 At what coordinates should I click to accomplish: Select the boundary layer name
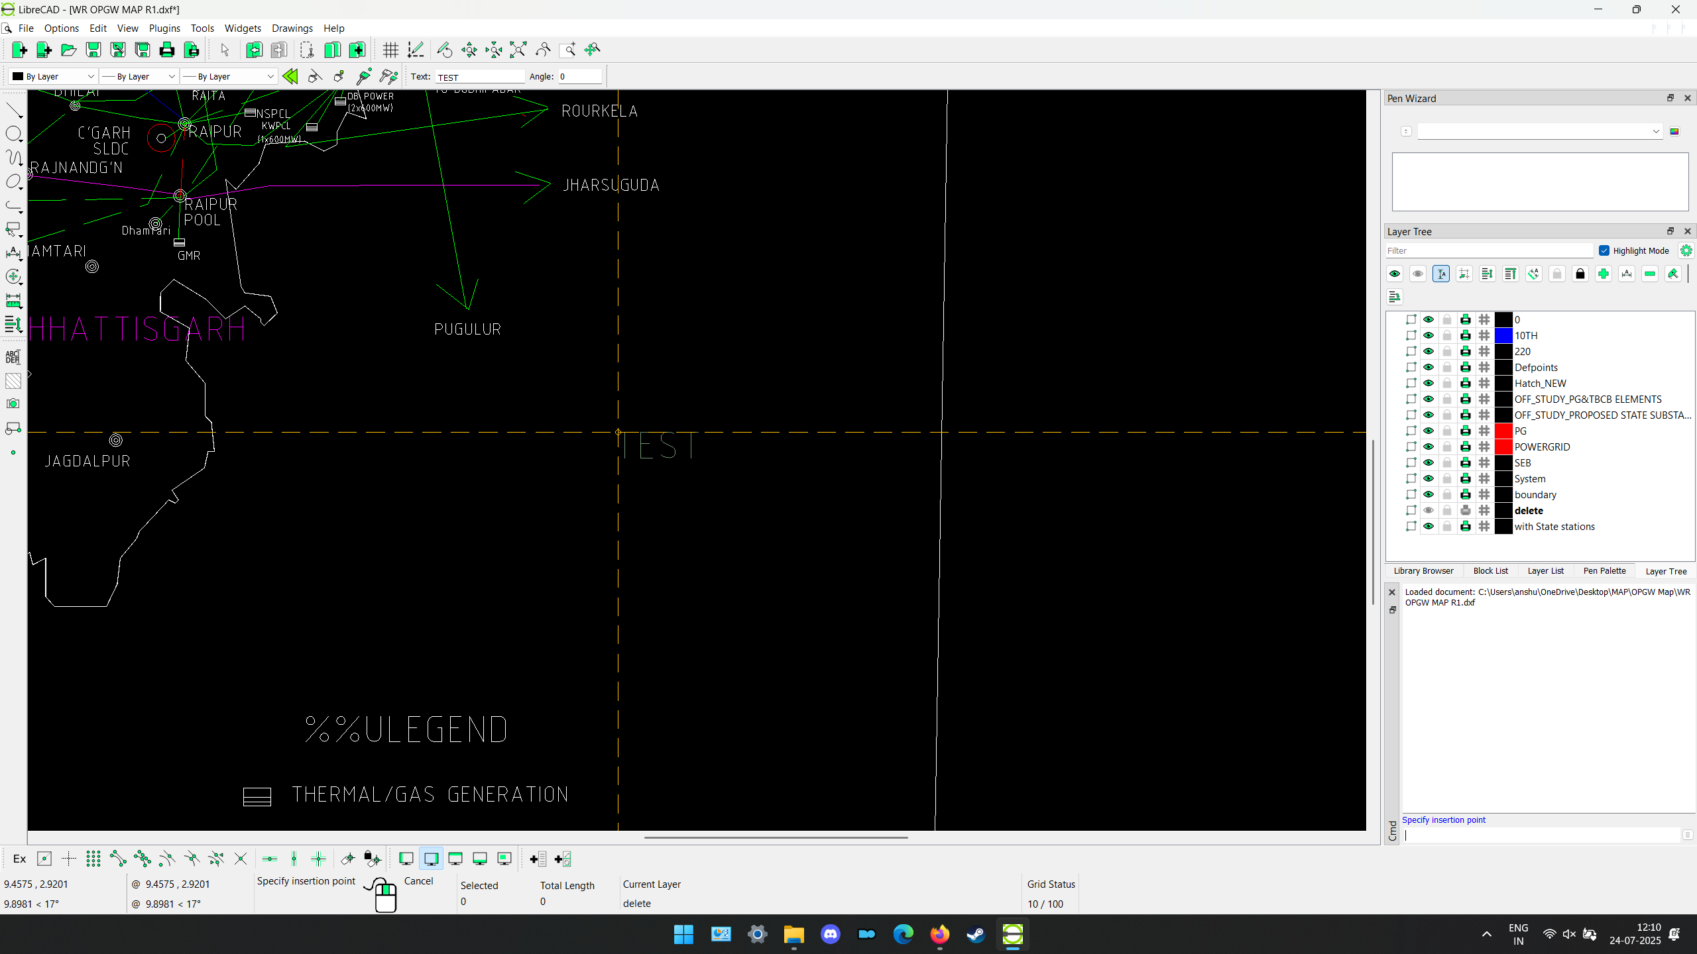(x=1535, y=494)
